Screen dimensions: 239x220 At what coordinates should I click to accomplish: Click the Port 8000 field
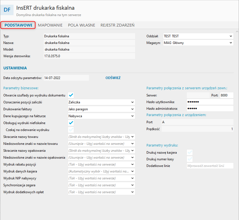click(x=227, y=95)
